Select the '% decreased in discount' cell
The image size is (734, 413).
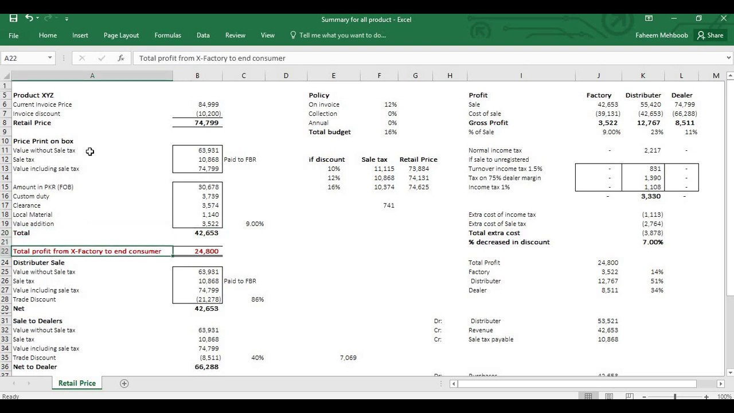(521, 242)
